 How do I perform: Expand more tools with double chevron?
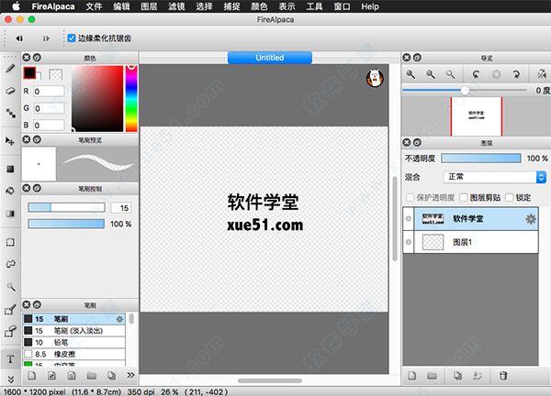[x=10, y=379]
